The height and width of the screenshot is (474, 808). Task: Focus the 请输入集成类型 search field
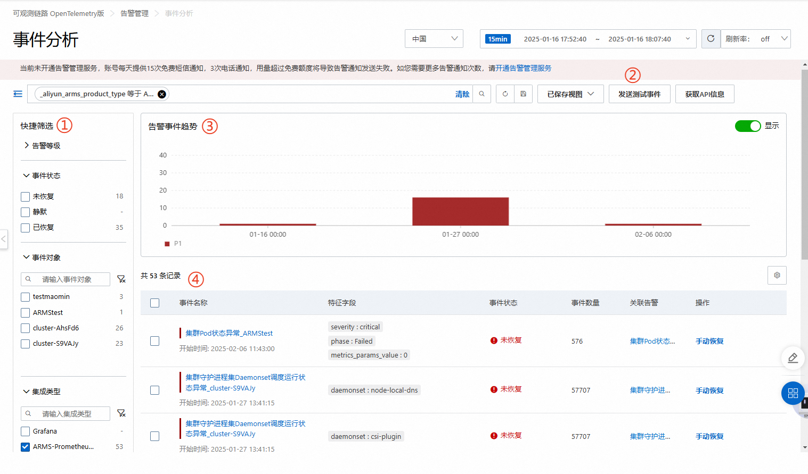66,413
